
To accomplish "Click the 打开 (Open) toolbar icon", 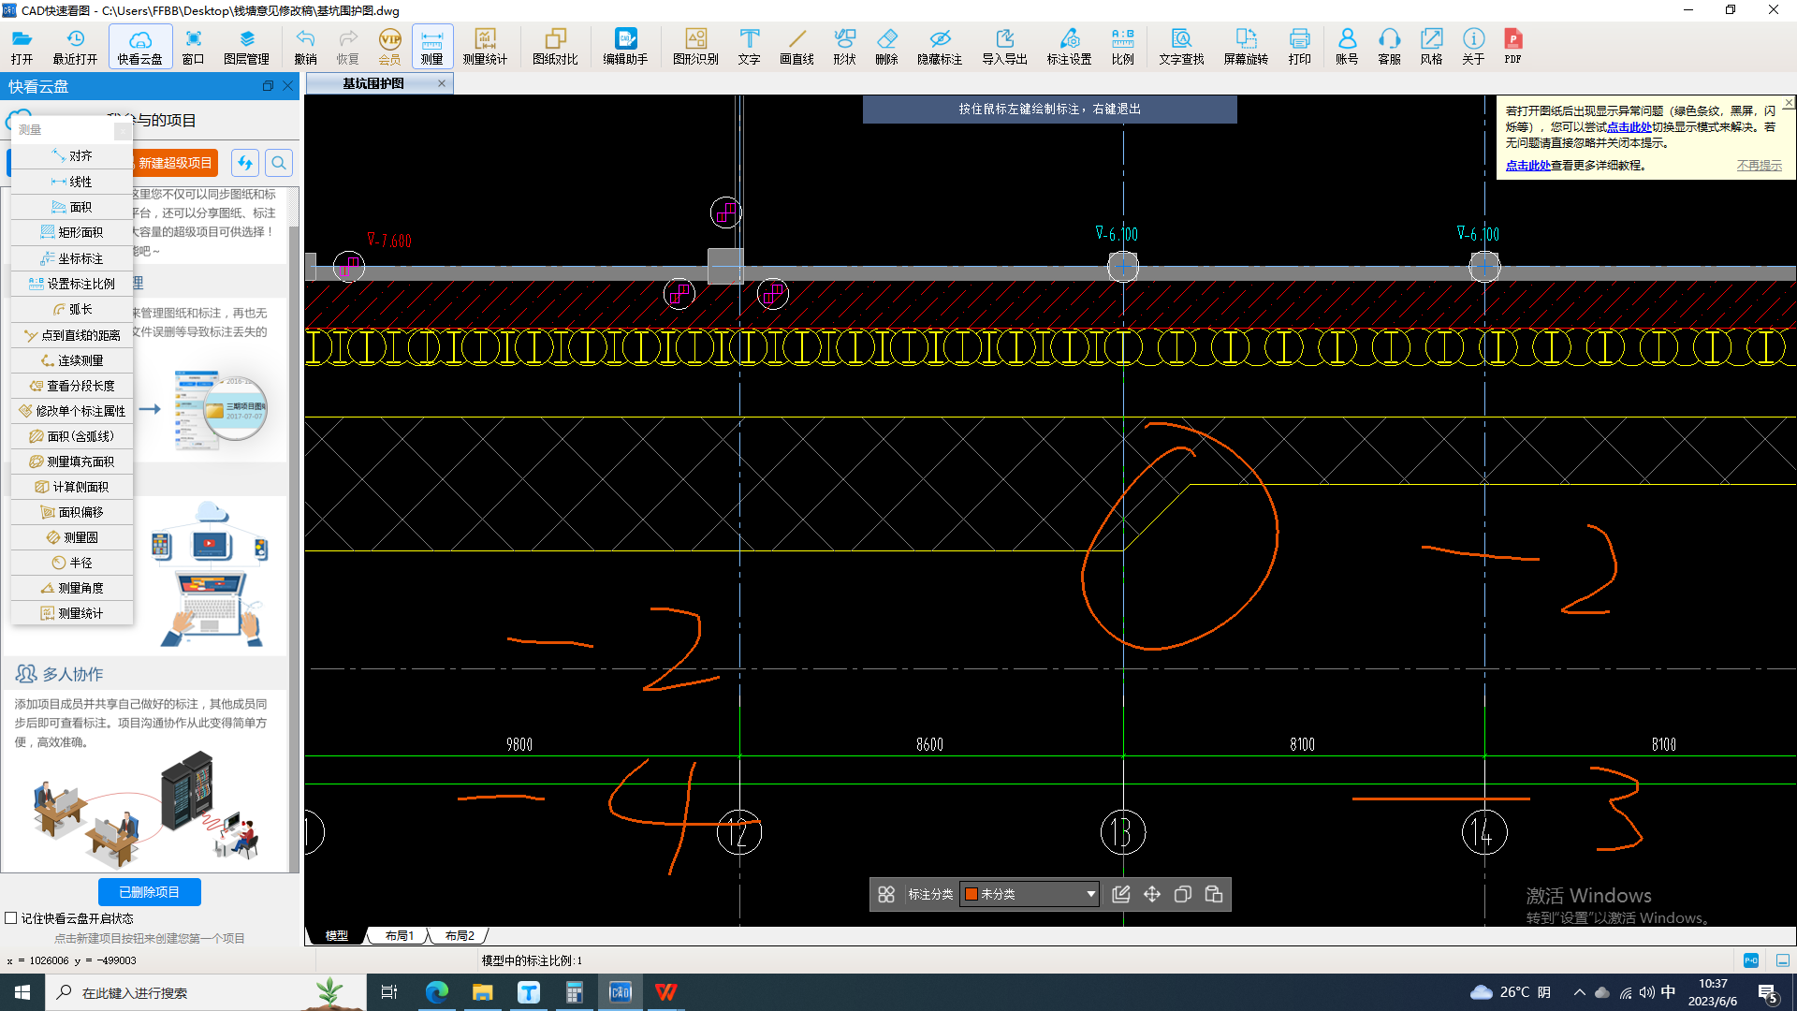I will [x=22, y=46].
